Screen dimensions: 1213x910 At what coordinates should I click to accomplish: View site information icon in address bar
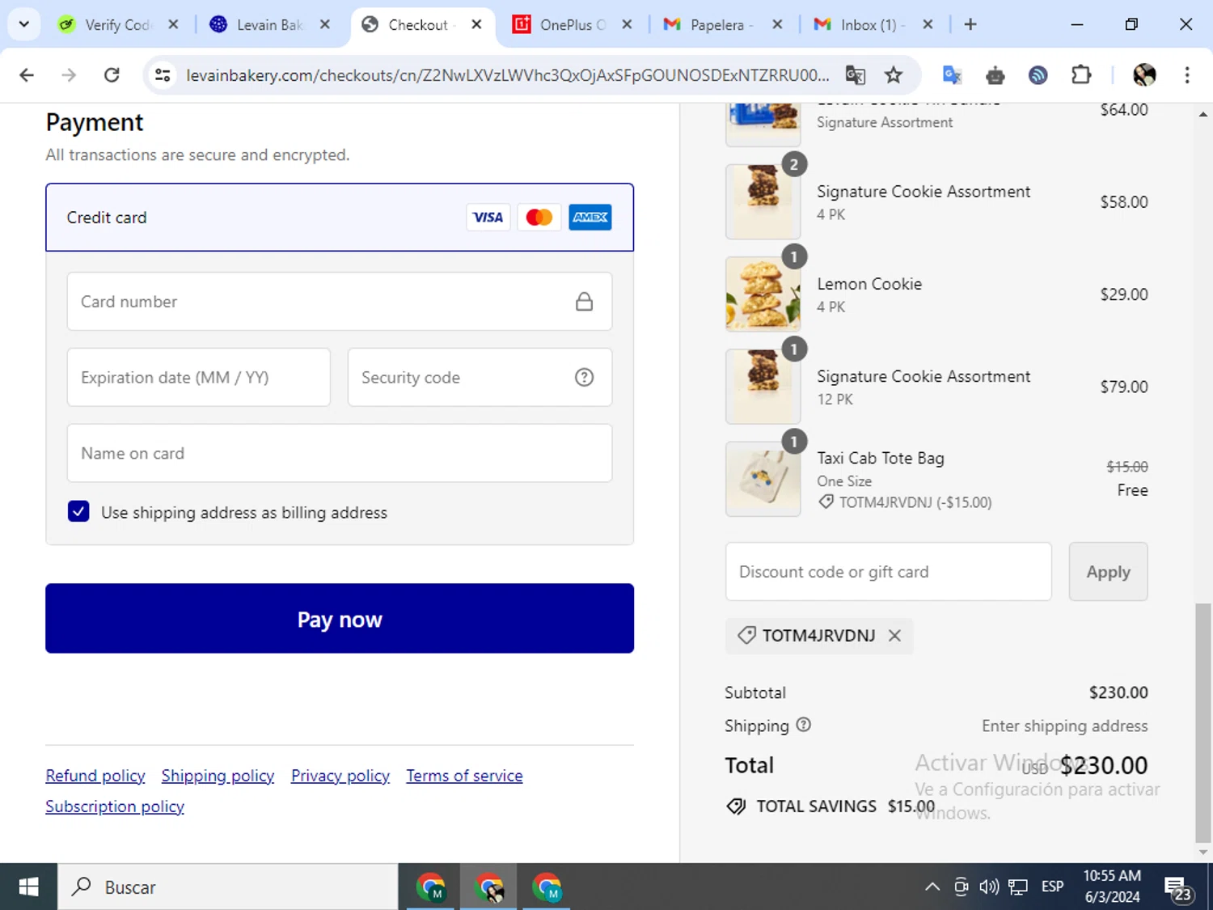163,75
